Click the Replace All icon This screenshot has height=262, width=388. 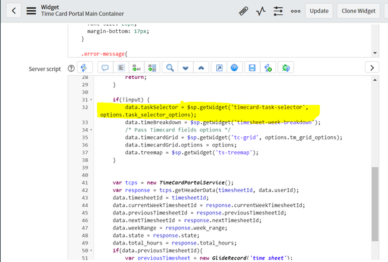152,68
